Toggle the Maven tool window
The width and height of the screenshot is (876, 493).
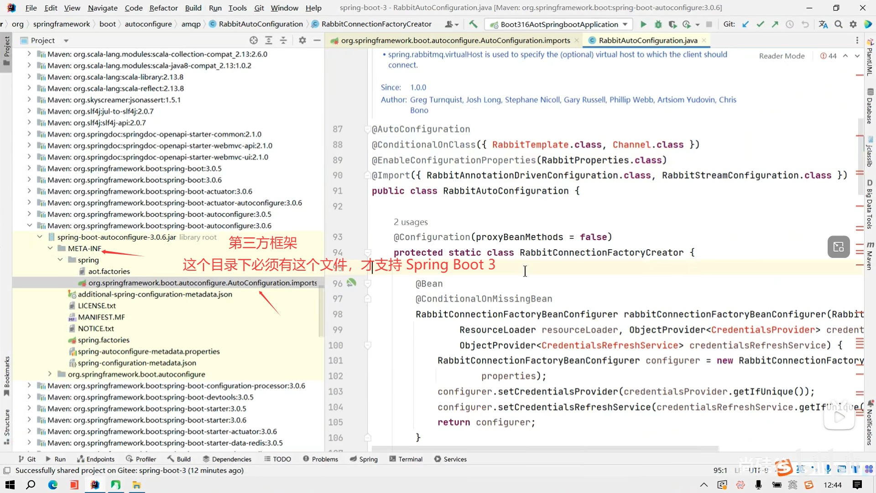(870, 256)
